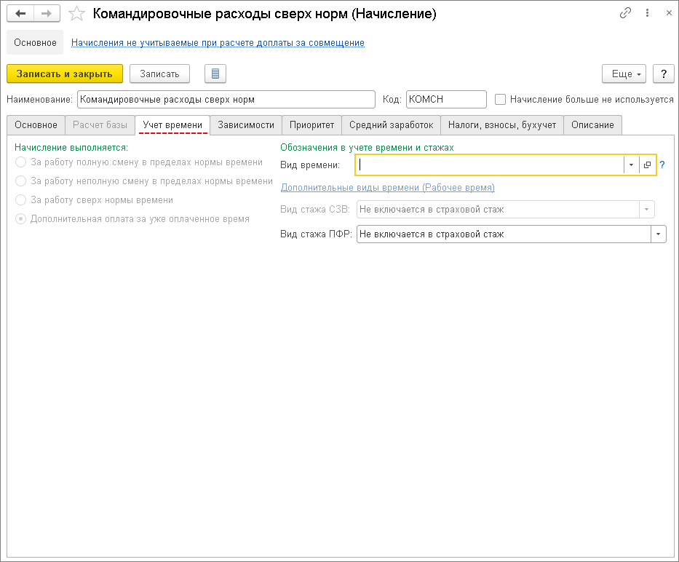Open selected Вид времени item form
Image resolution: width=679 pixels, height=562 pixels.
(648, 165)
